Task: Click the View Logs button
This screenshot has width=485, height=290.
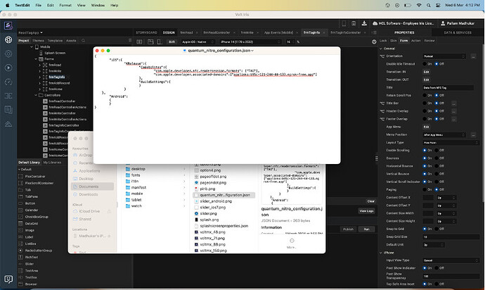Action: pos(366,211)
